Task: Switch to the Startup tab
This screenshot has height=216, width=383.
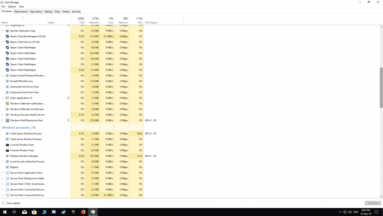Action: (x=48, y=12)
